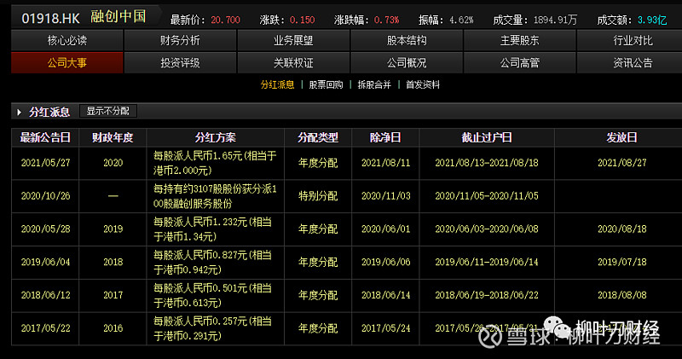The height and width of the screenshot is (359, 682).
Task: Click the plan 每持有约3107股股份 cell
Action: pyautogui.click(x=215, y=196)
